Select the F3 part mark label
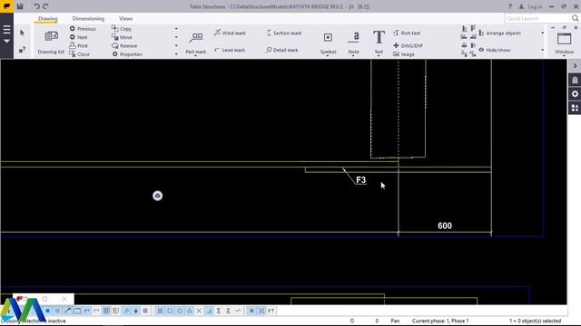 [361, 180]
